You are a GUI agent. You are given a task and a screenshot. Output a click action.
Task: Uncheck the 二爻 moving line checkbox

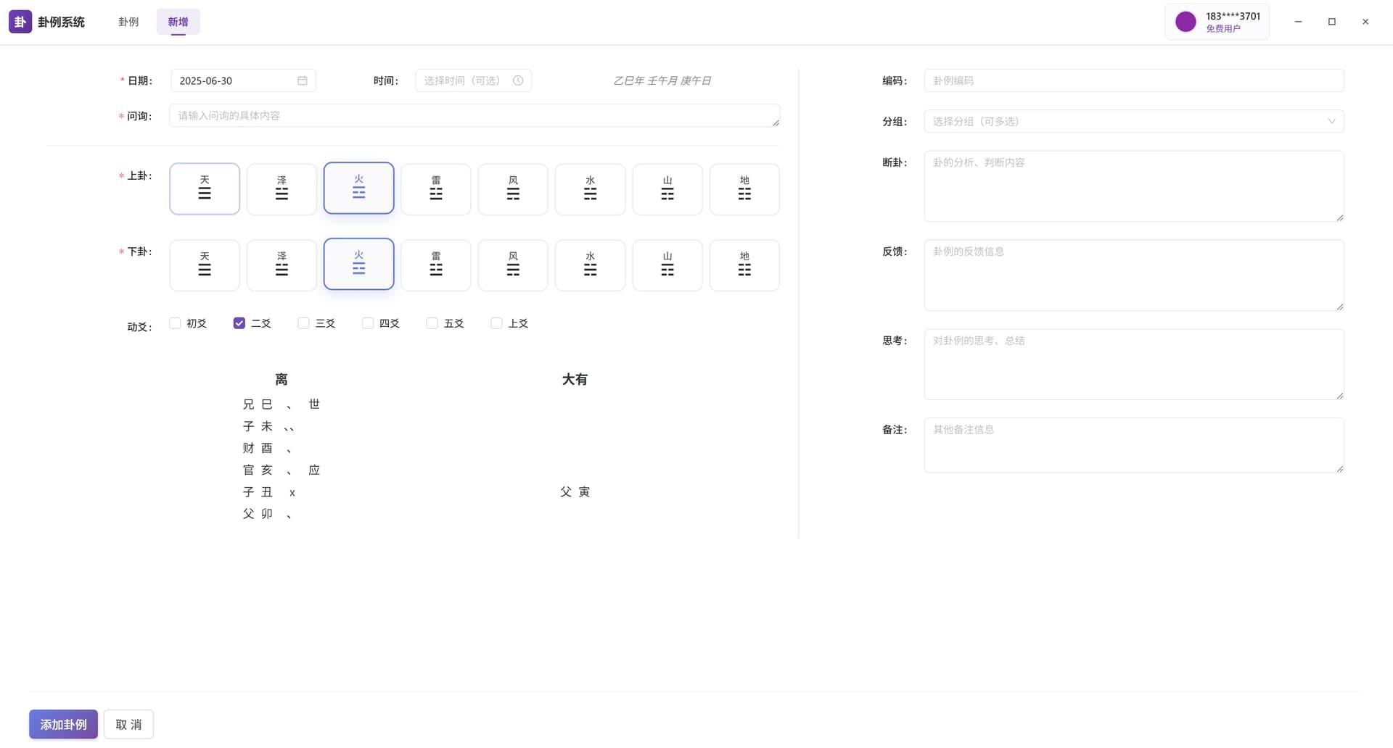pyautogui.click(x=239, y=323)
